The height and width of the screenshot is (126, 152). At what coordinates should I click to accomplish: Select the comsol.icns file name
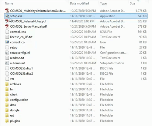click(x=18, y=32)
